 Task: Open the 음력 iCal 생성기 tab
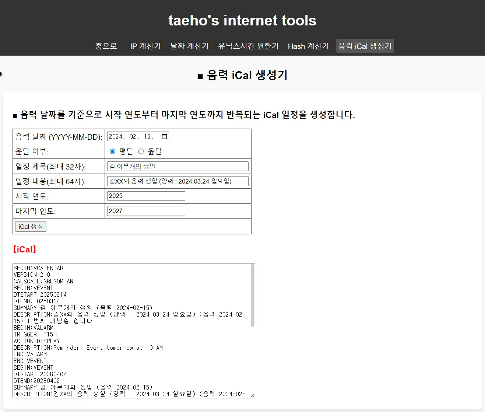pyautogui.click(x=365, y=46)
